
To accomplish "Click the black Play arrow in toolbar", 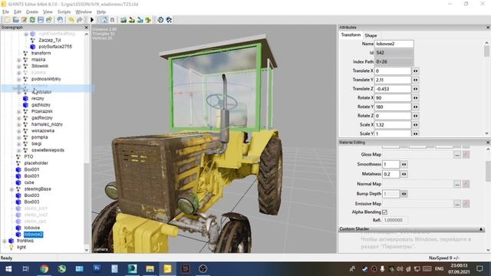I will click(92, 20).
